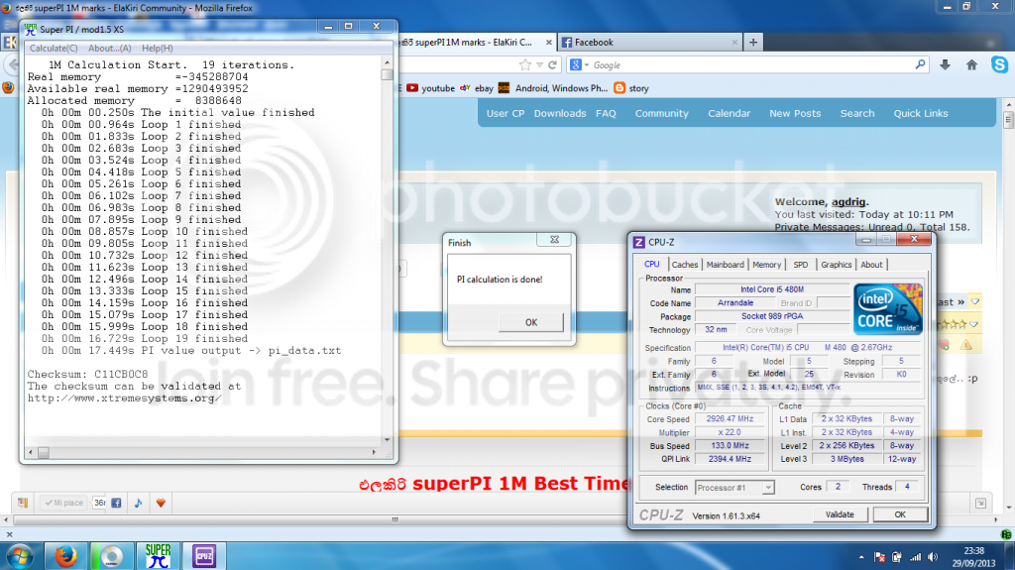The image size is (1015, 570).
Task: Switch to the Graphics tab in CPU-Z
Action: (836, 265)
